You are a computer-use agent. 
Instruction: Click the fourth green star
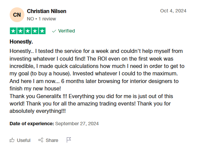35,31
